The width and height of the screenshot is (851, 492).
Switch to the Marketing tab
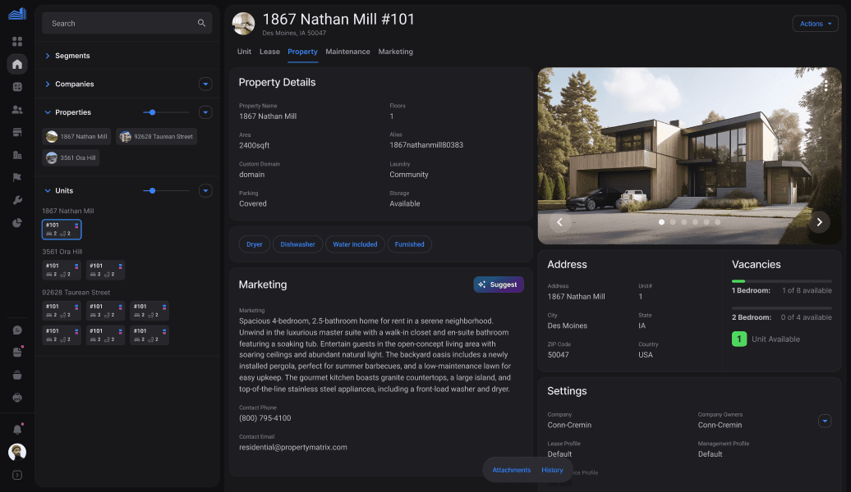pos(396,52)
